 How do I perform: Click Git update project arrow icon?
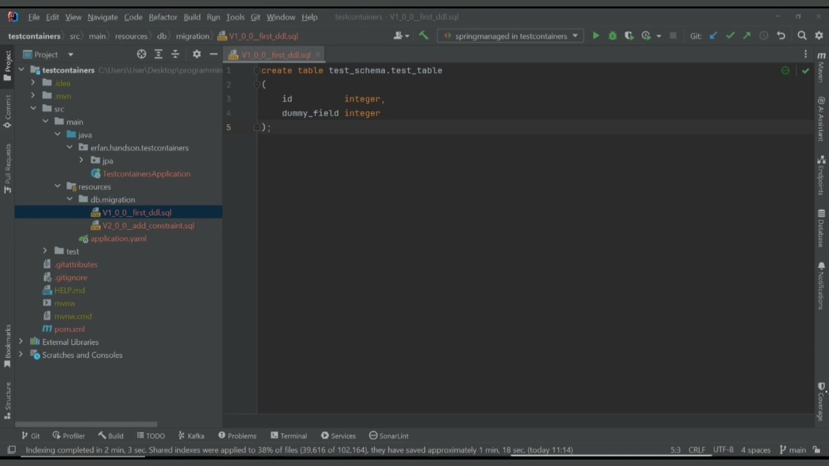click(713, 36)
